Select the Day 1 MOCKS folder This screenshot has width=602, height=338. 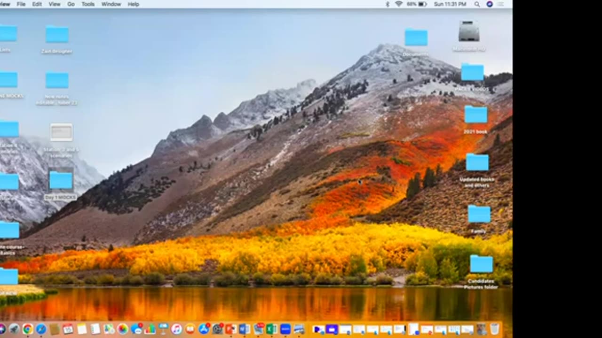pyautogui.click(x=61, y=180)
